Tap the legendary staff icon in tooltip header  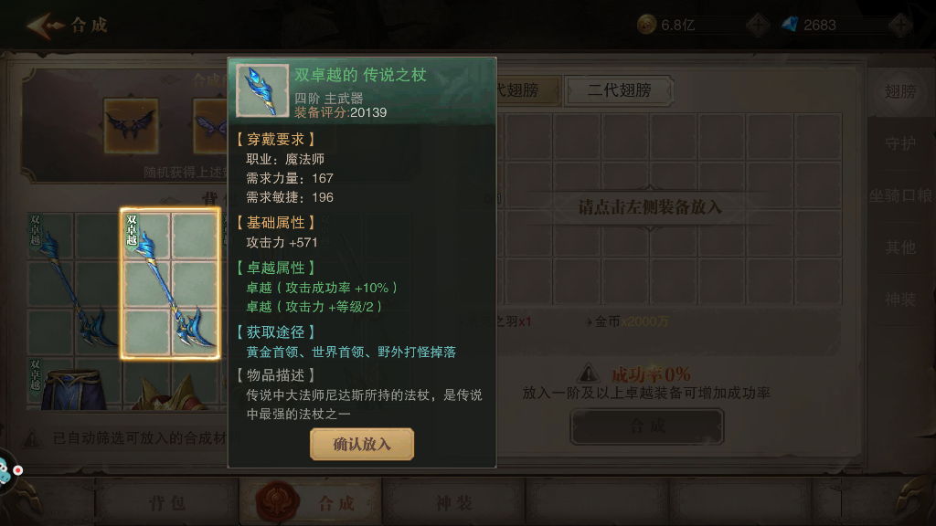point(262,90)
